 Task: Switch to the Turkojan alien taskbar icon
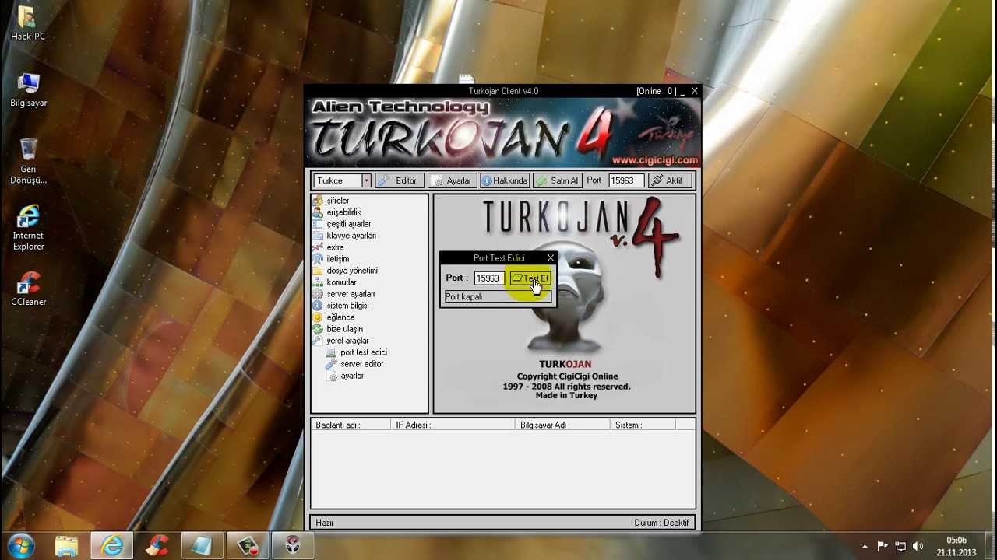click(x=293, y=546)
